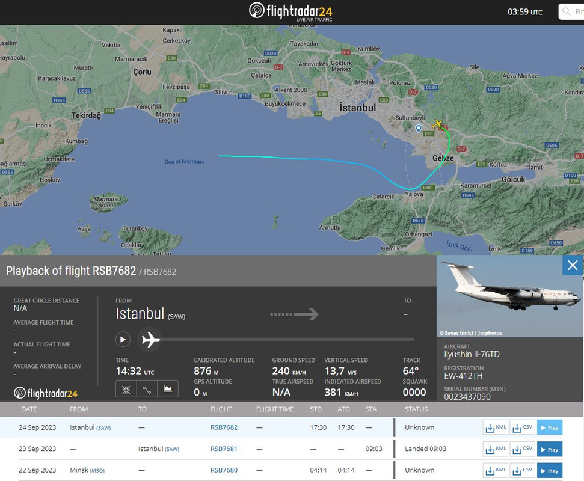Click the DATE column header
Image resolution: width=584 pixels, height=481 pixels.
coord(29,409)
